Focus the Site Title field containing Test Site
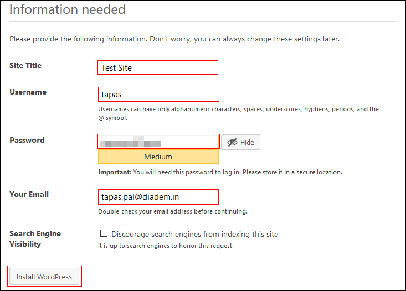The image size is (406, 291). click(x=158, y=67)
